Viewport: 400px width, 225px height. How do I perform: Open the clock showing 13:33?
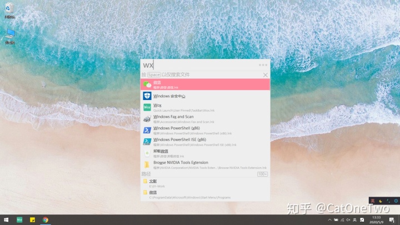(377, 220)
